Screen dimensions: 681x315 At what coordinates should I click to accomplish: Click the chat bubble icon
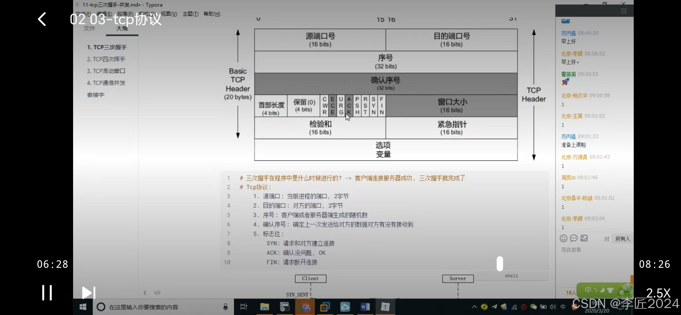pos(574,238)
